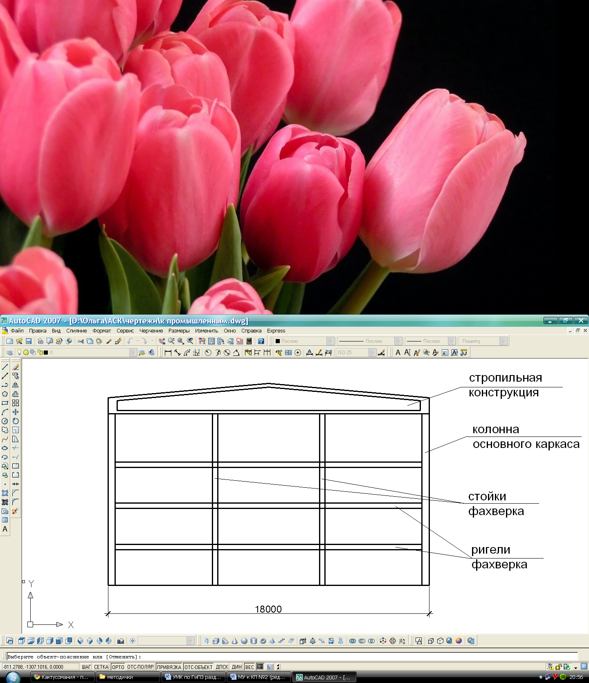
Task: Click the 18000 dimension text in drawing
Action: (x=268, y=609)
